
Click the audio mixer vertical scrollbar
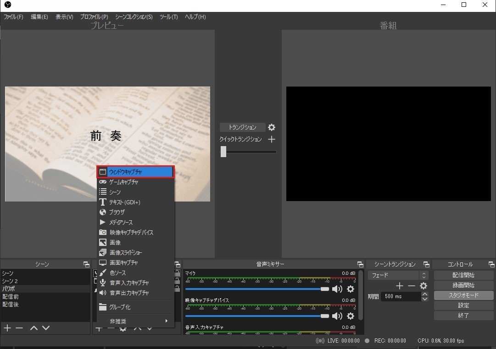click(x=361, y=295)
